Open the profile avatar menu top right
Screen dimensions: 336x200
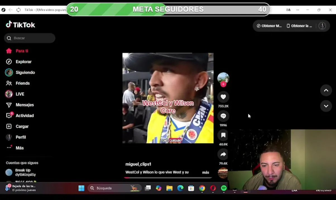pos(322,26)
